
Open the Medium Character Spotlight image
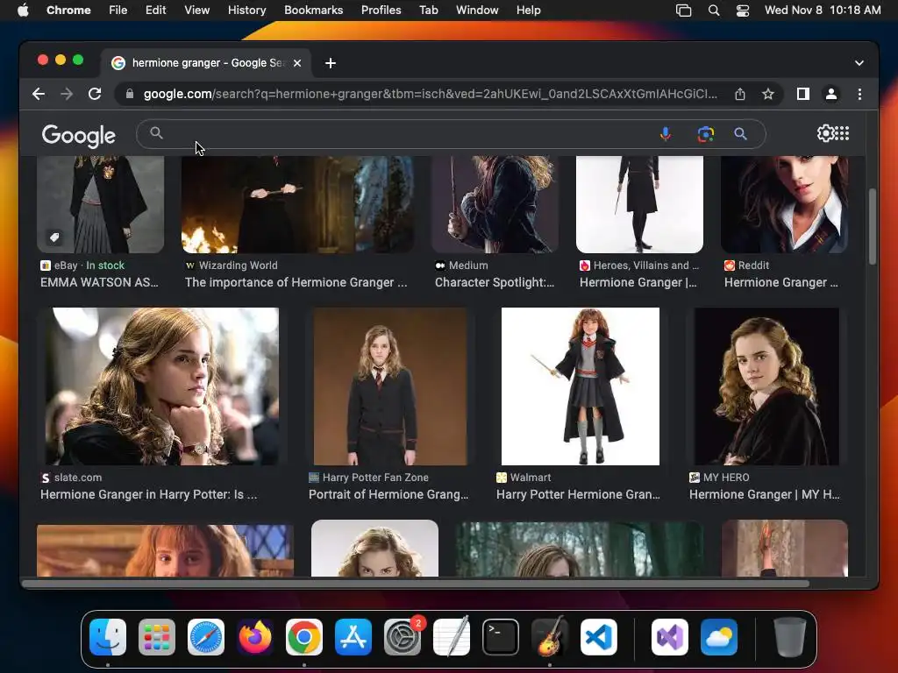coord(495,205)
